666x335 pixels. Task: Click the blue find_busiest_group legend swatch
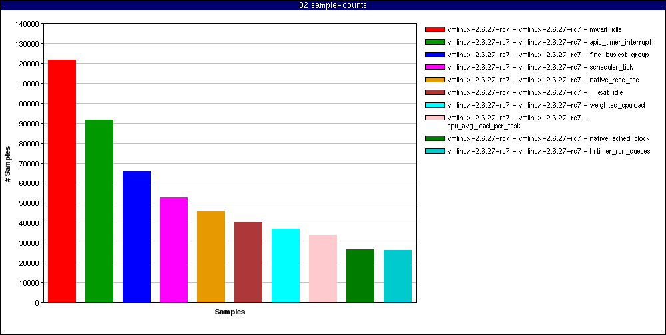click(x=434, y=55)
